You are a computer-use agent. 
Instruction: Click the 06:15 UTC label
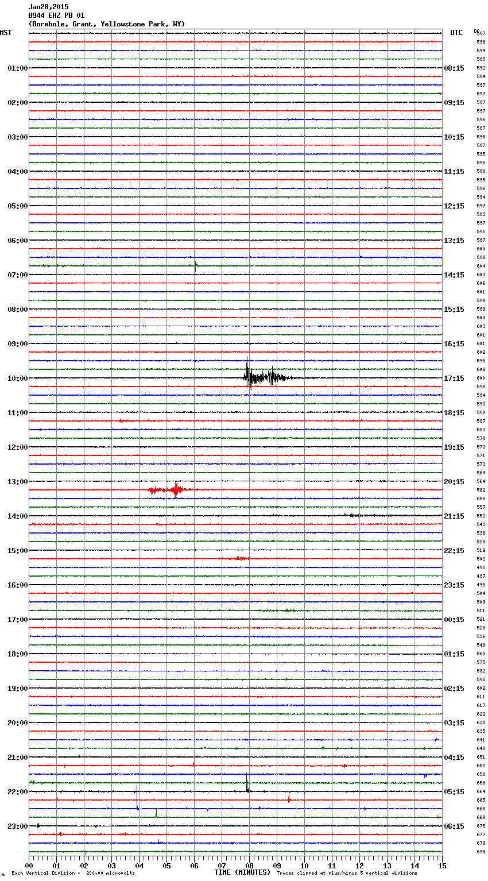click(454, 826)
